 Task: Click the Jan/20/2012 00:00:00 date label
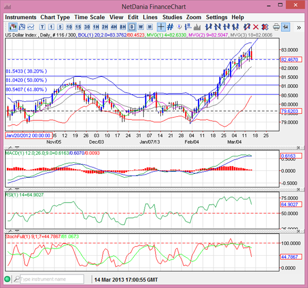click(x=29, y=136)
